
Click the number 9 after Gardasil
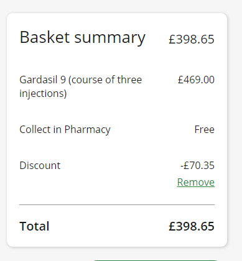point(63,80)
